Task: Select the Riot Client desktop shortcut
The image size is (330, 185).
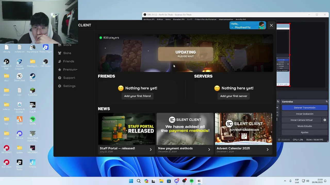Action: pyautogui.click(x=6, y=164)
